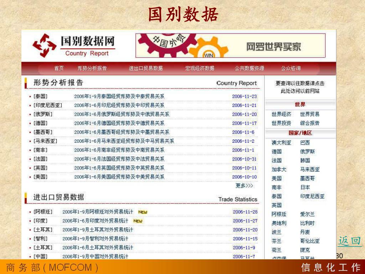This screenshot has height=274, width=365.
Task: Open 2006年1-9月泰国经贸形势及中泰贸易关系 report
Action: (x=119, y=96)
